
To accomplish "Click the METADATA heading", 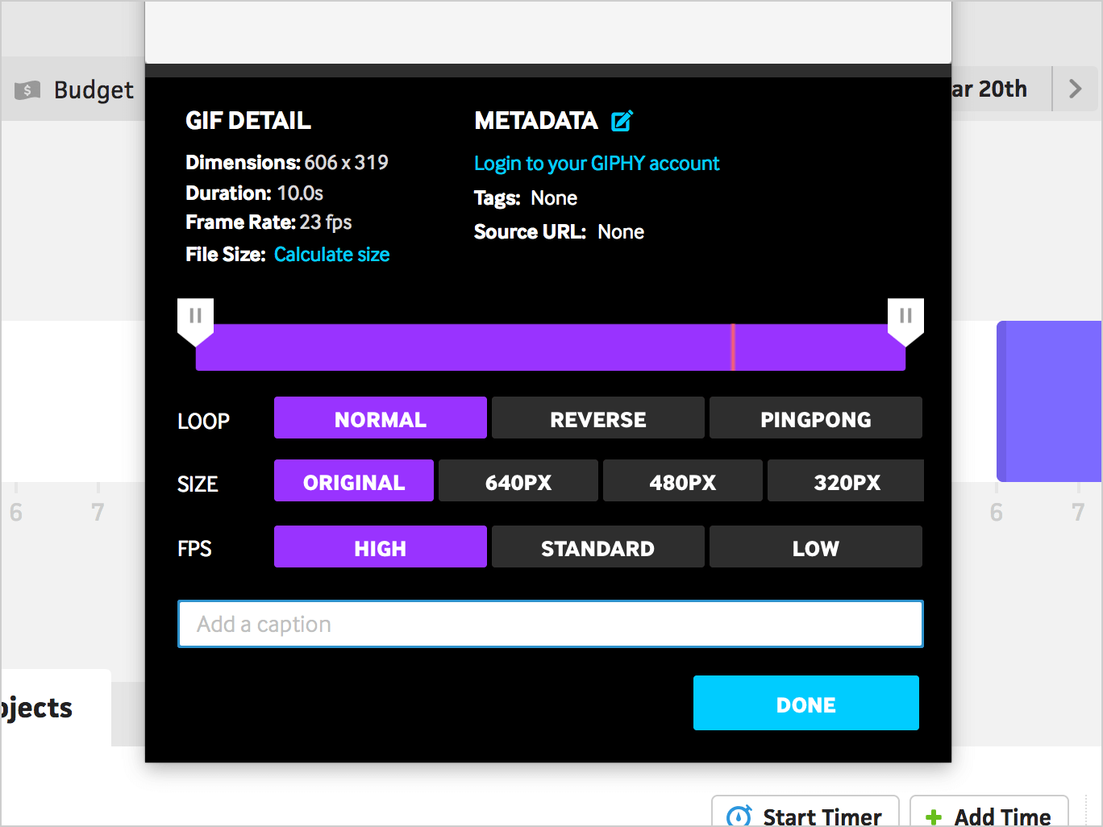I will [536, 121].
